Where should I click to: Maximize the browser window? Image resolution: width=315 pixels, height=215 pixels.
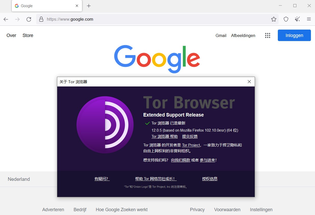pos(295,6)
